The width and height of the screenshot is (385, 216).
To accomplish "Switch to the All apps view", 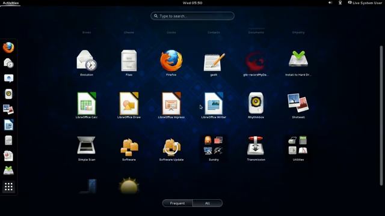I will pos(208,203).
